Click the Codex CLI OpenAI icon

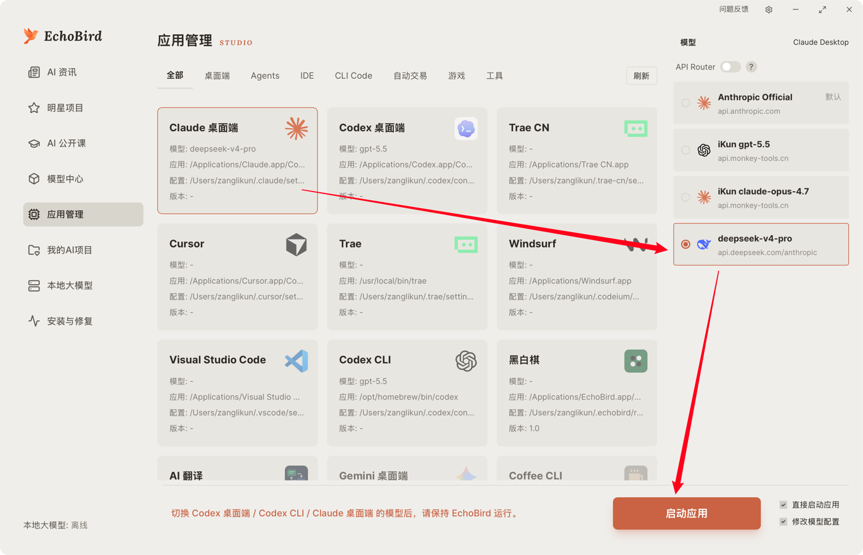click(x=466, y=361)
